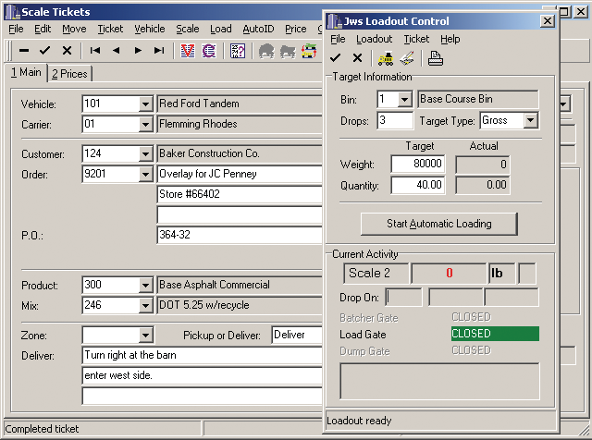
Task: Open the Help menu in Loadout Control
Action: [x=450, y=39]
